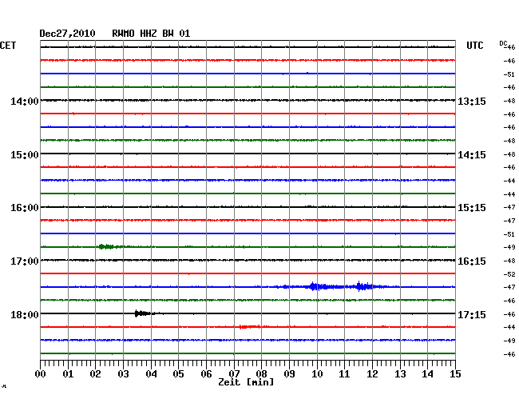Select minute tick label 06

(x=206, y=374)
